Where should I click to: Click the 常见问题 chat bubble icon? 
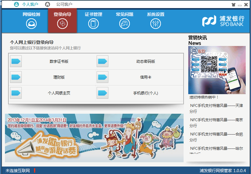click(x=125, y=24)
